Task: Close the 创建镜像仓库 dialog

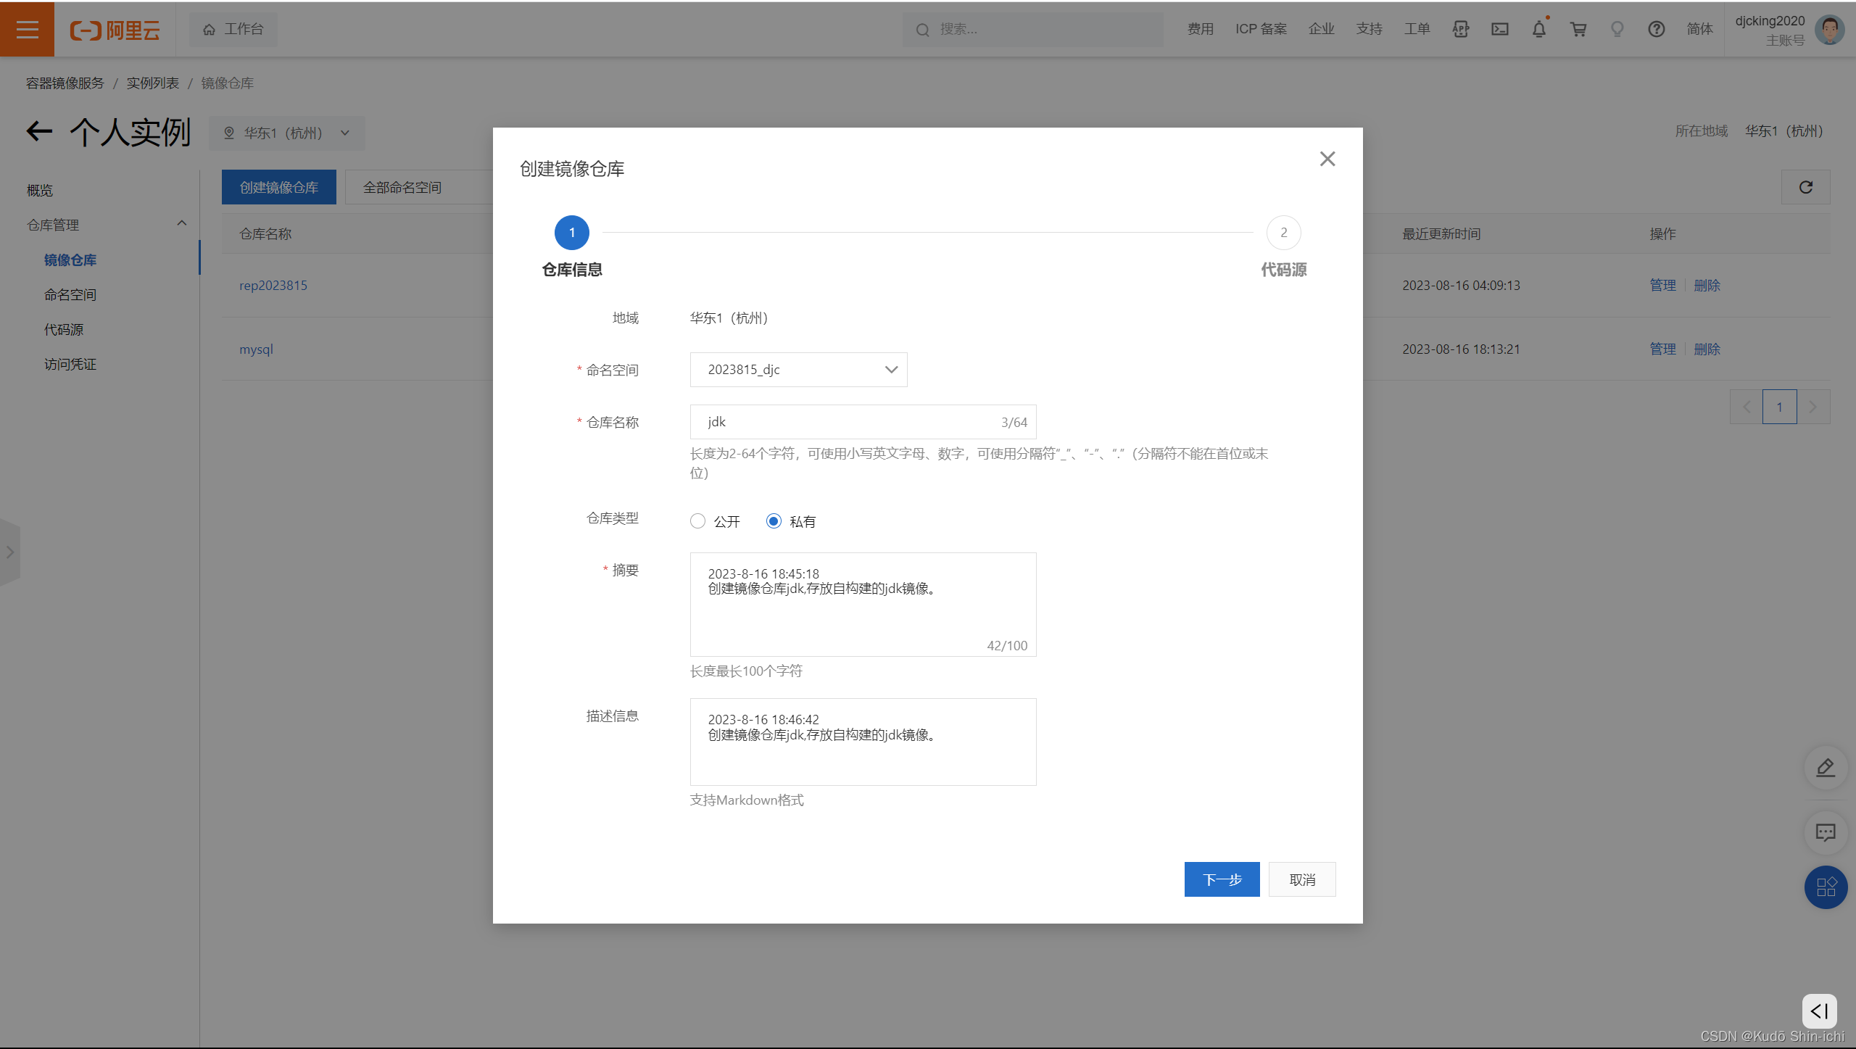Action: tap(1327, 159)
